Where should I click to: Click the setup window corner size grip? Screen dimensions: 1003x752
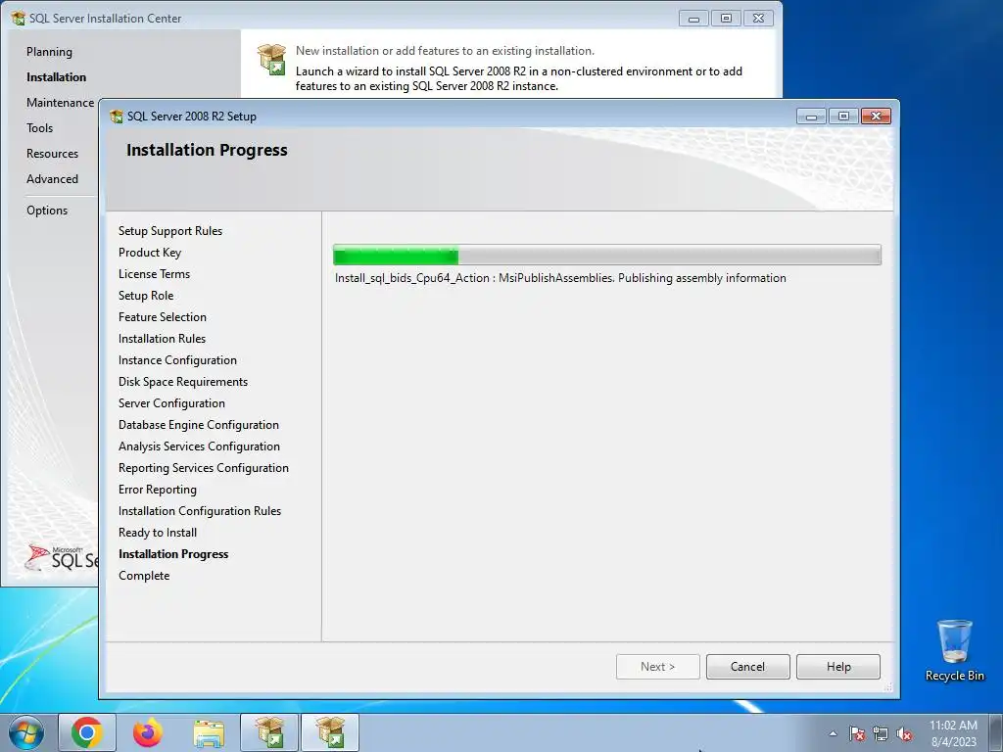(x=887, y=687)
